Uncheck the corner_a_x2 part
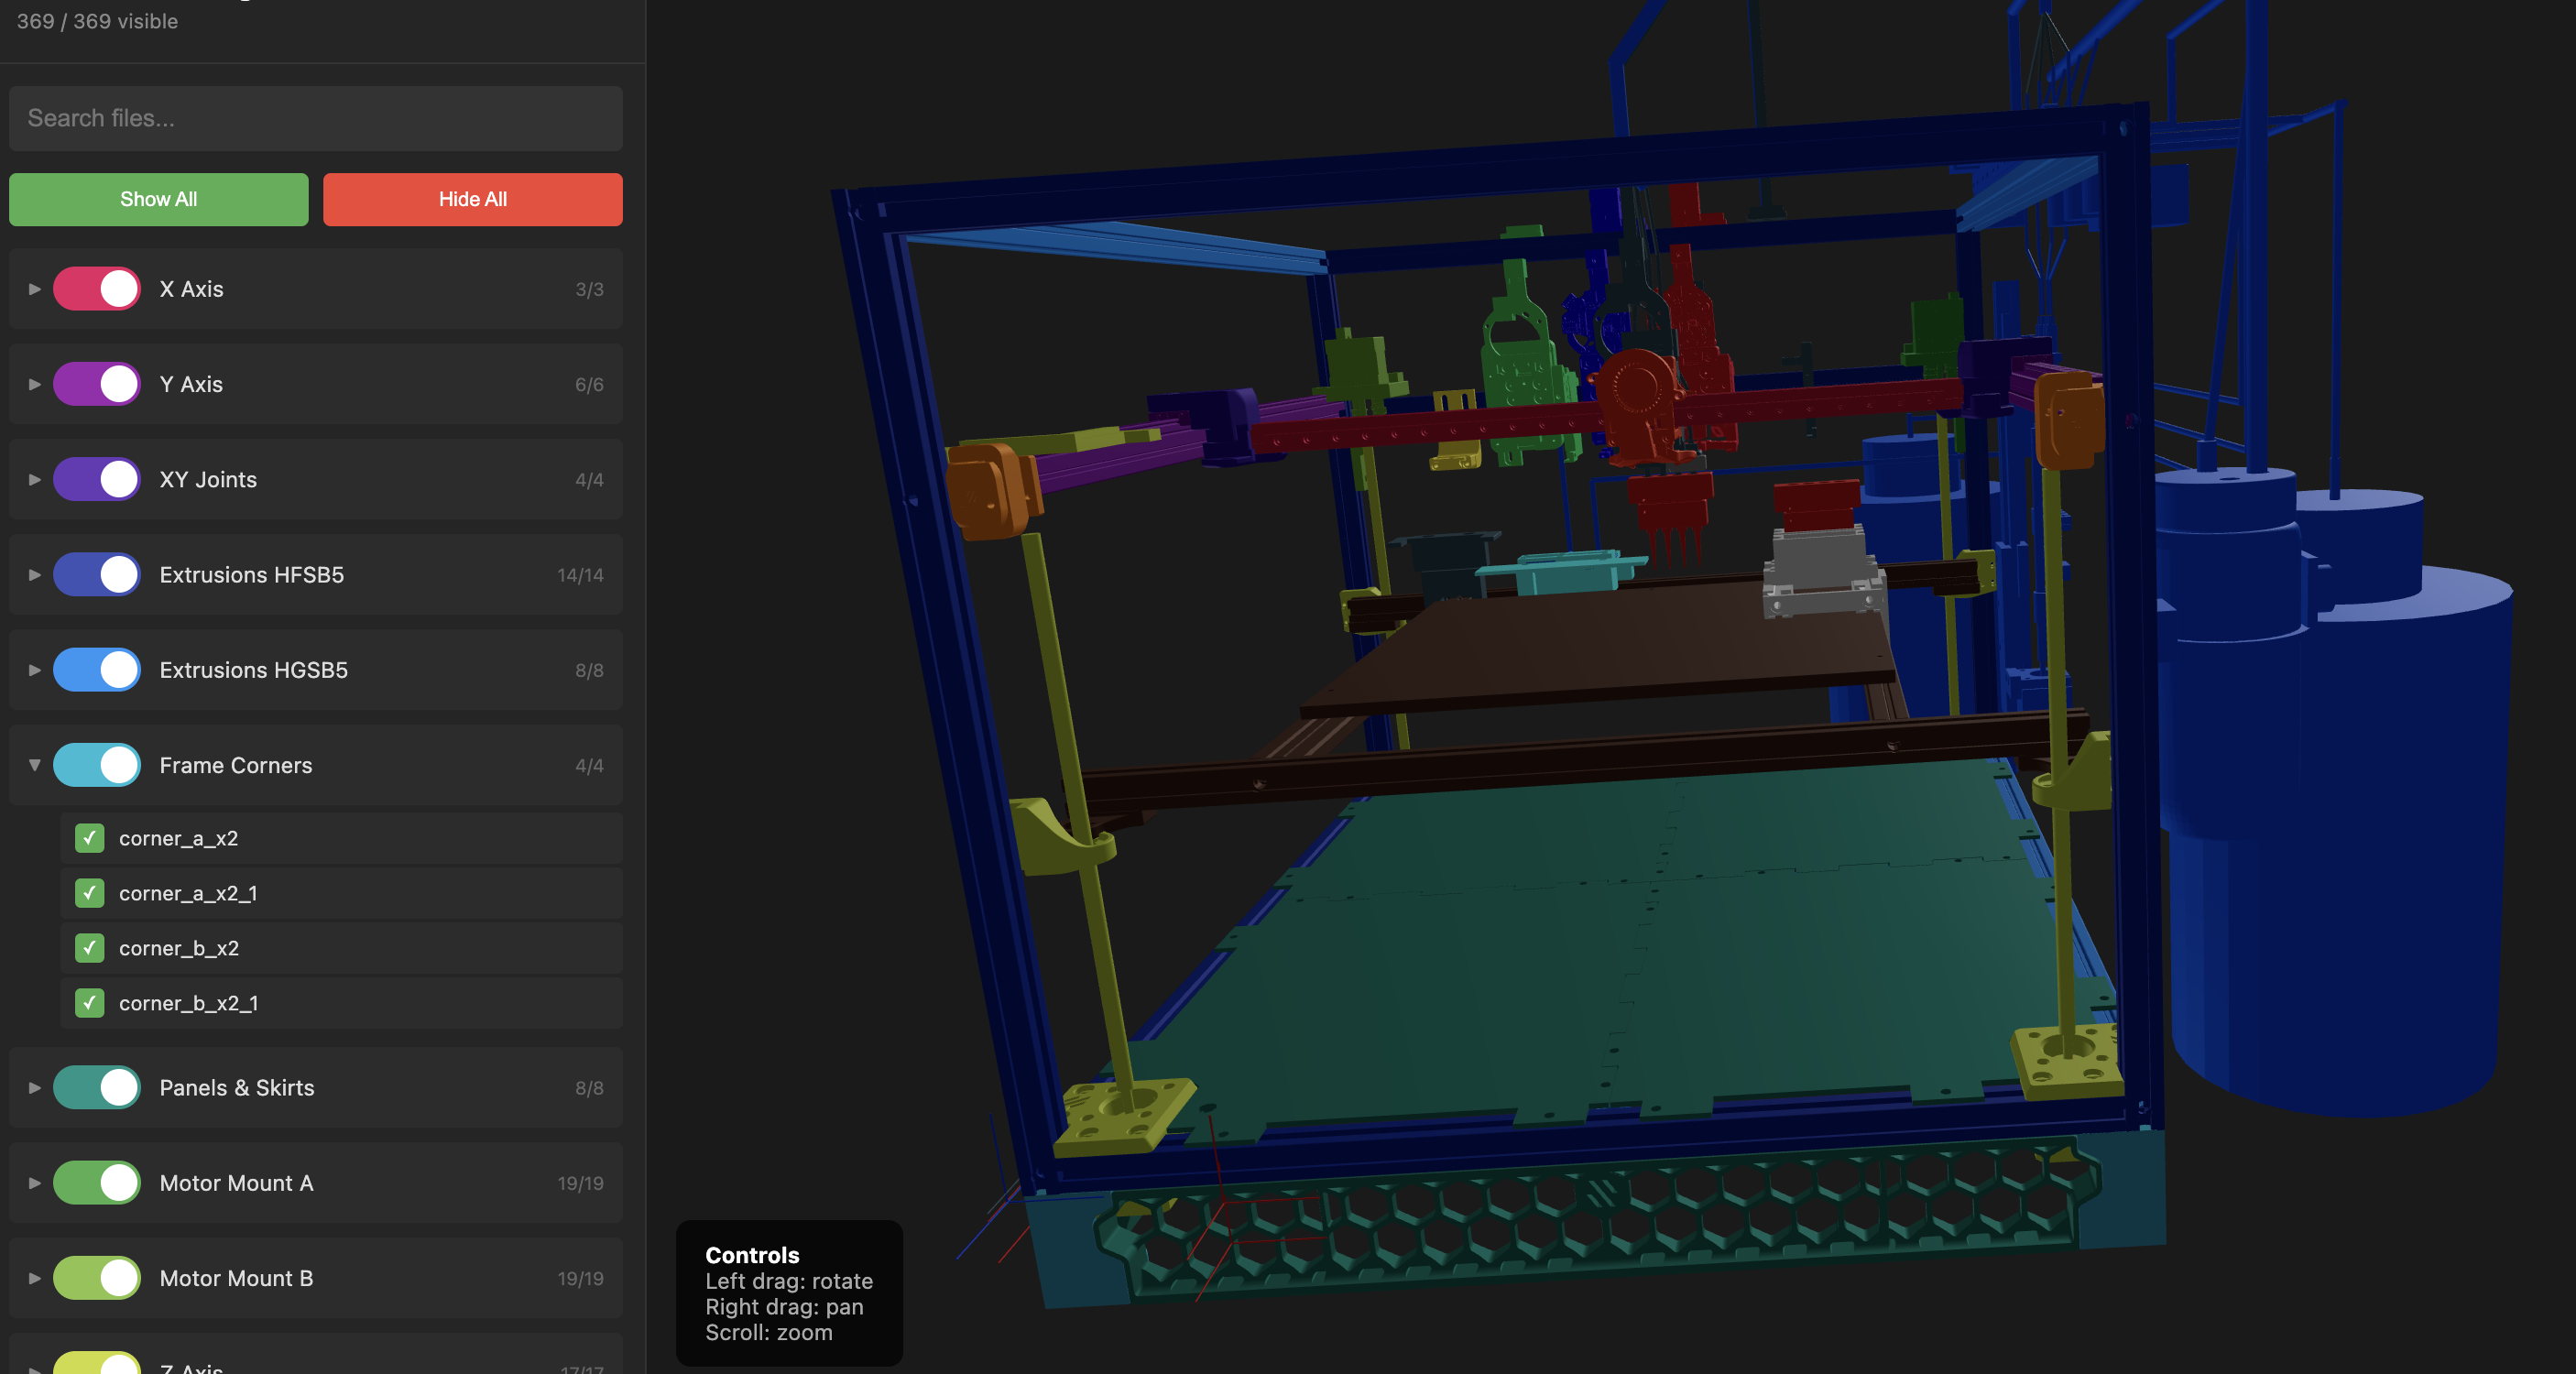The height and width of the screenshot is (1374, 2576). pyautogui.click(x=89, y=839)
